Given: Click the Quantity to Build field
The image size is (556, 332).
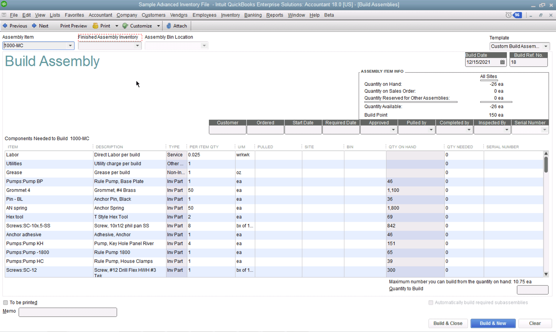Looking at the screenshot, I should pyautogui.click(x=532, y=290).
